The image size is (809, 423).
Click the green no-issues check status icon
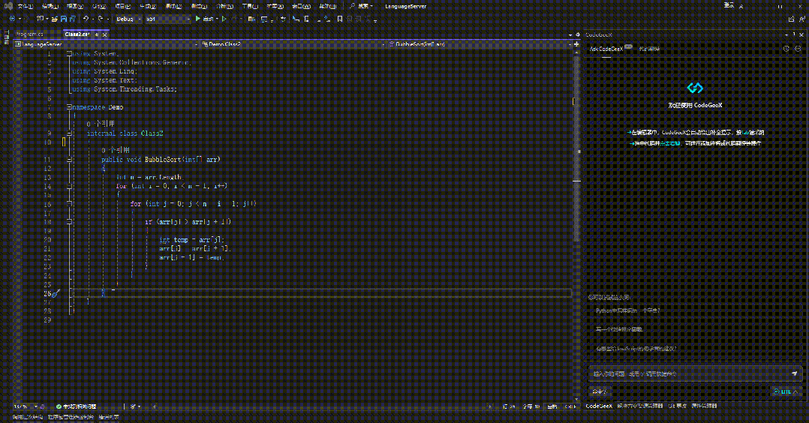point(59,406)
